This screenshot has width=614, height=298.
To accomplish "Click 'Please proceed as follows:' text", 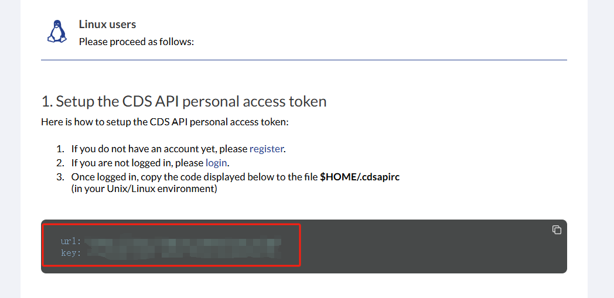I will [x=137, y=42].
